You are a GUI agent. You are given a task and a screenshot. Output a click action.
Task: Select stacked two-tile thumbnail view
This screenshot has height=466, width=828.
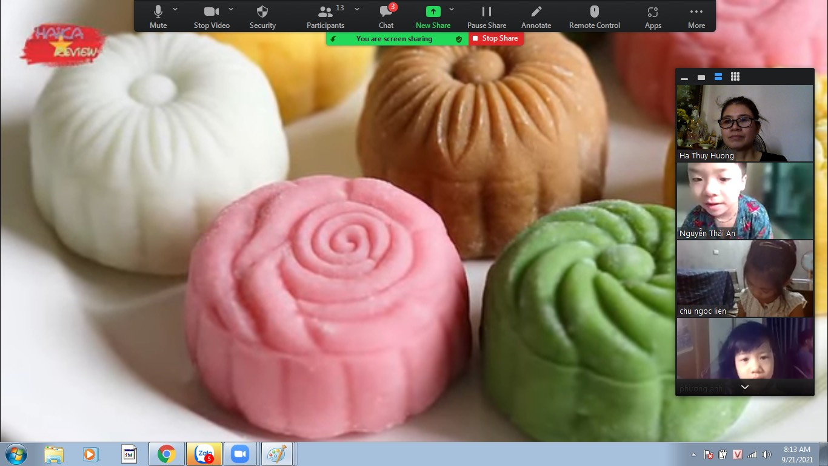tap(718, 77)
